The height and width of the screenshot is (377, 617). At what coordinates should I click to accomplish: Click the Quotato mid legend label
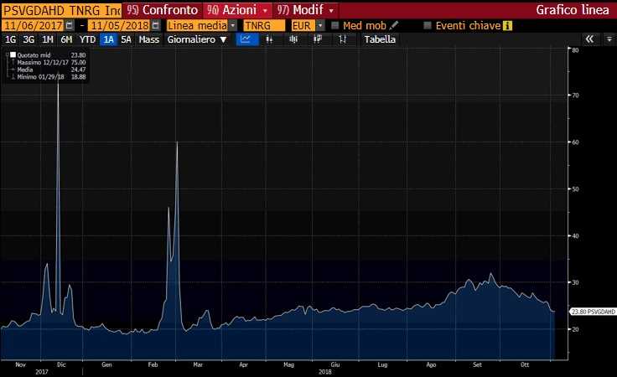tap(34, 55)
